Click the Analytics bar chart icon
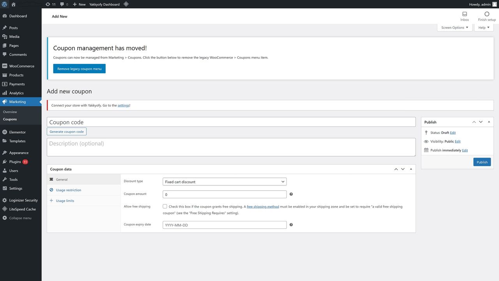Screen dimensions: 499x281 coord(5,93)
